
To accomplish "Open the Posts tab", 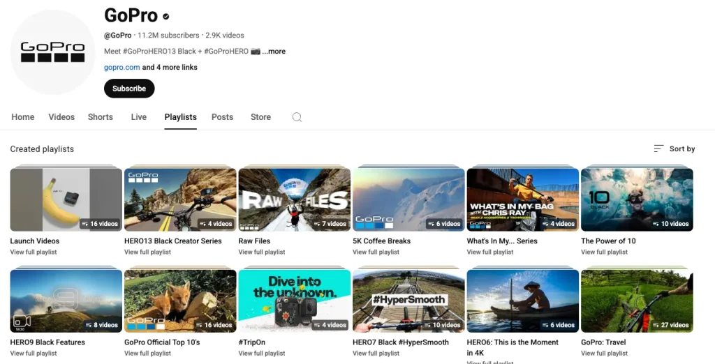I will (223, 117).
